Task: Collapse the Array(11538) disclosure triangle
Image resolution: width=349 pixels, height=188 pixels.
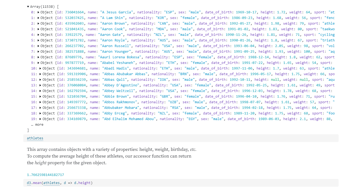Action: click(28, 6)
